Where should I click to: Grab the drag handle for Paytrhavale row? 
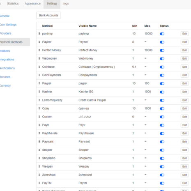pyautogui.click(x=39, y=133)
